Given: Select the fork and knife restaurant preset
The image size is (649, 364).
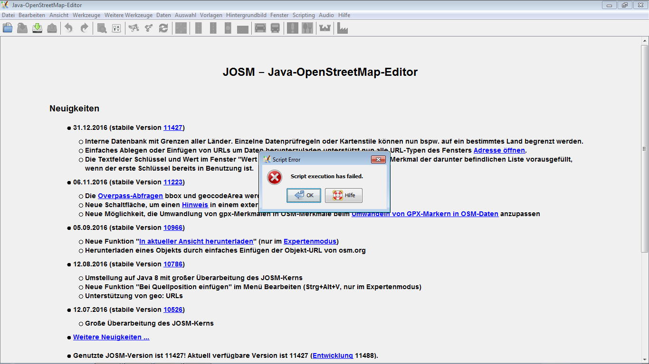Looking at the screenshot, I should [307, 28].
